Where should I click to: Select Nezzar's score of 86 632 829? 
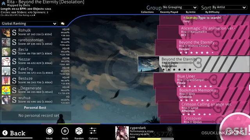pos(36,61)
